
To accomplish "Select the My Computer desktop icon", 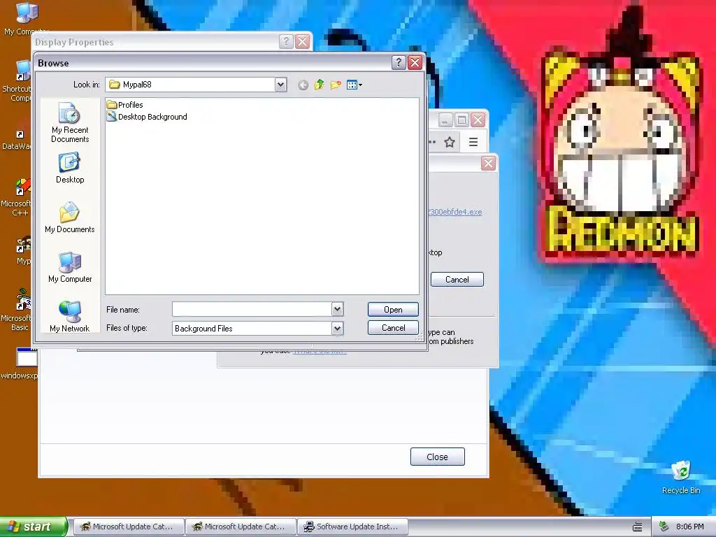I will click(26, 18).
